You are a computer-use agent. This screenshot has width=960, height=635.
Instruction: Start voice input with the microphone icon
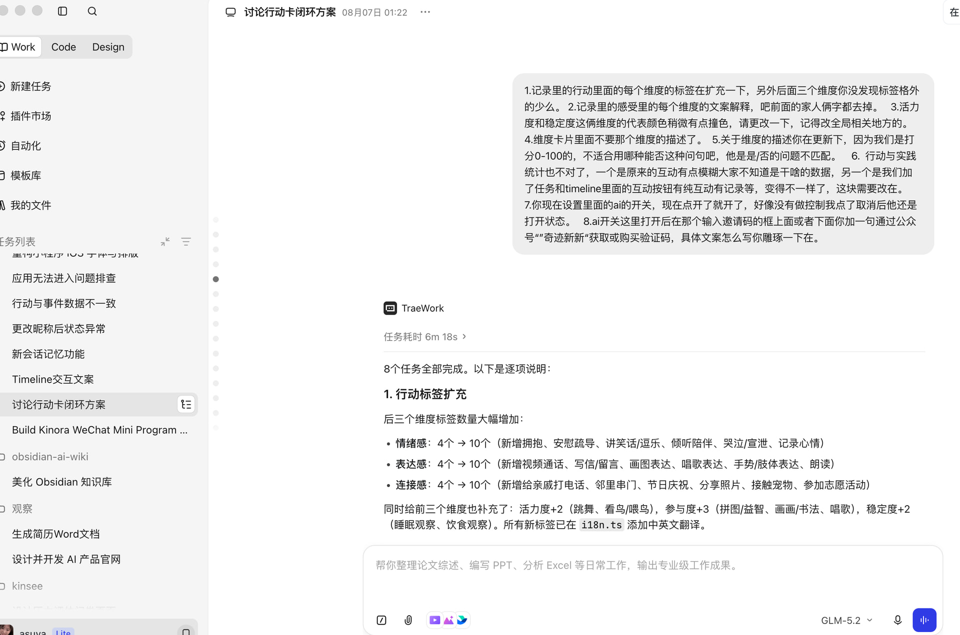897,620
